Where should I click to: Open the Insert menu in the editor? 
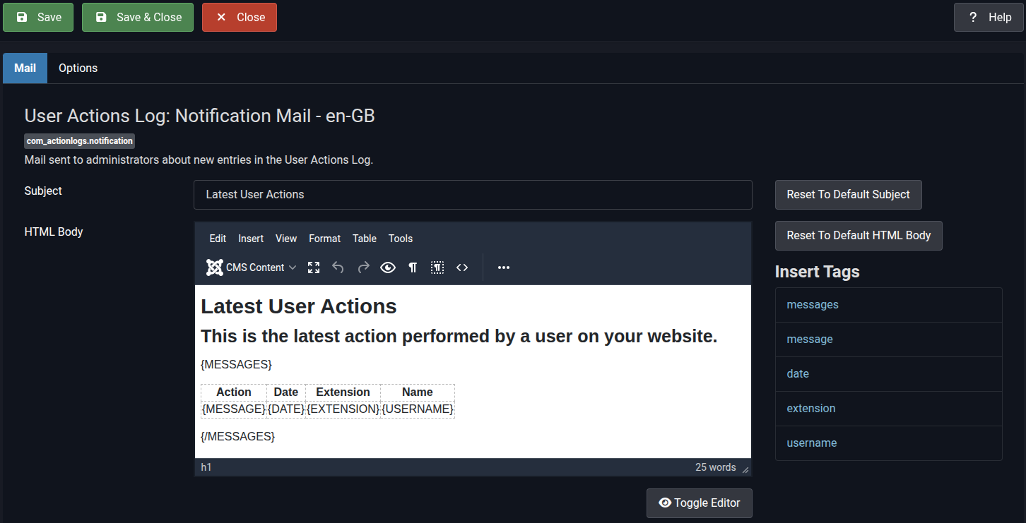tap(251, 239)
